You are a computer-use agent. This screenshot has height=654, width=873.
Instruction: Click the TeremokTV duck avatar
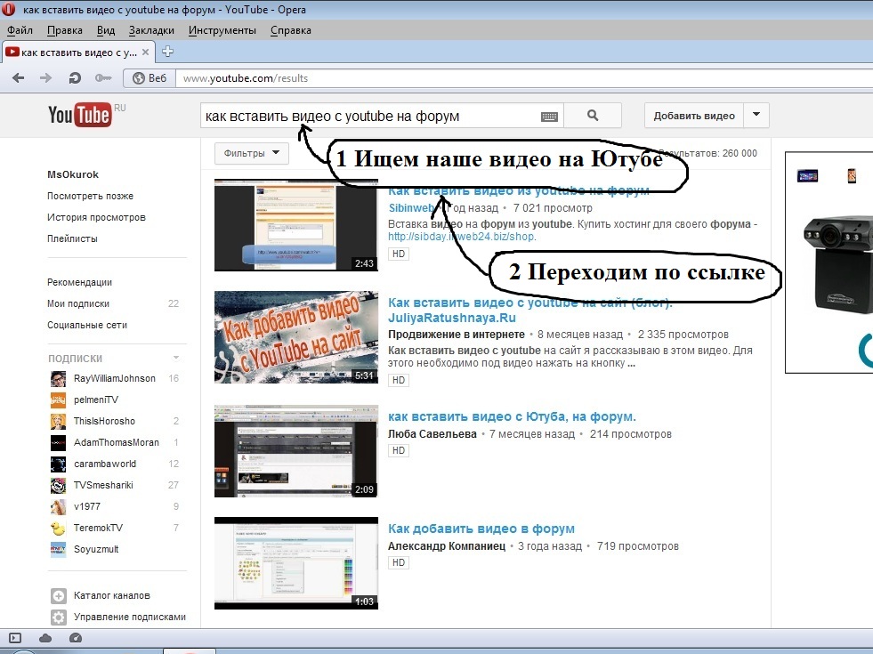click(58, 528)
